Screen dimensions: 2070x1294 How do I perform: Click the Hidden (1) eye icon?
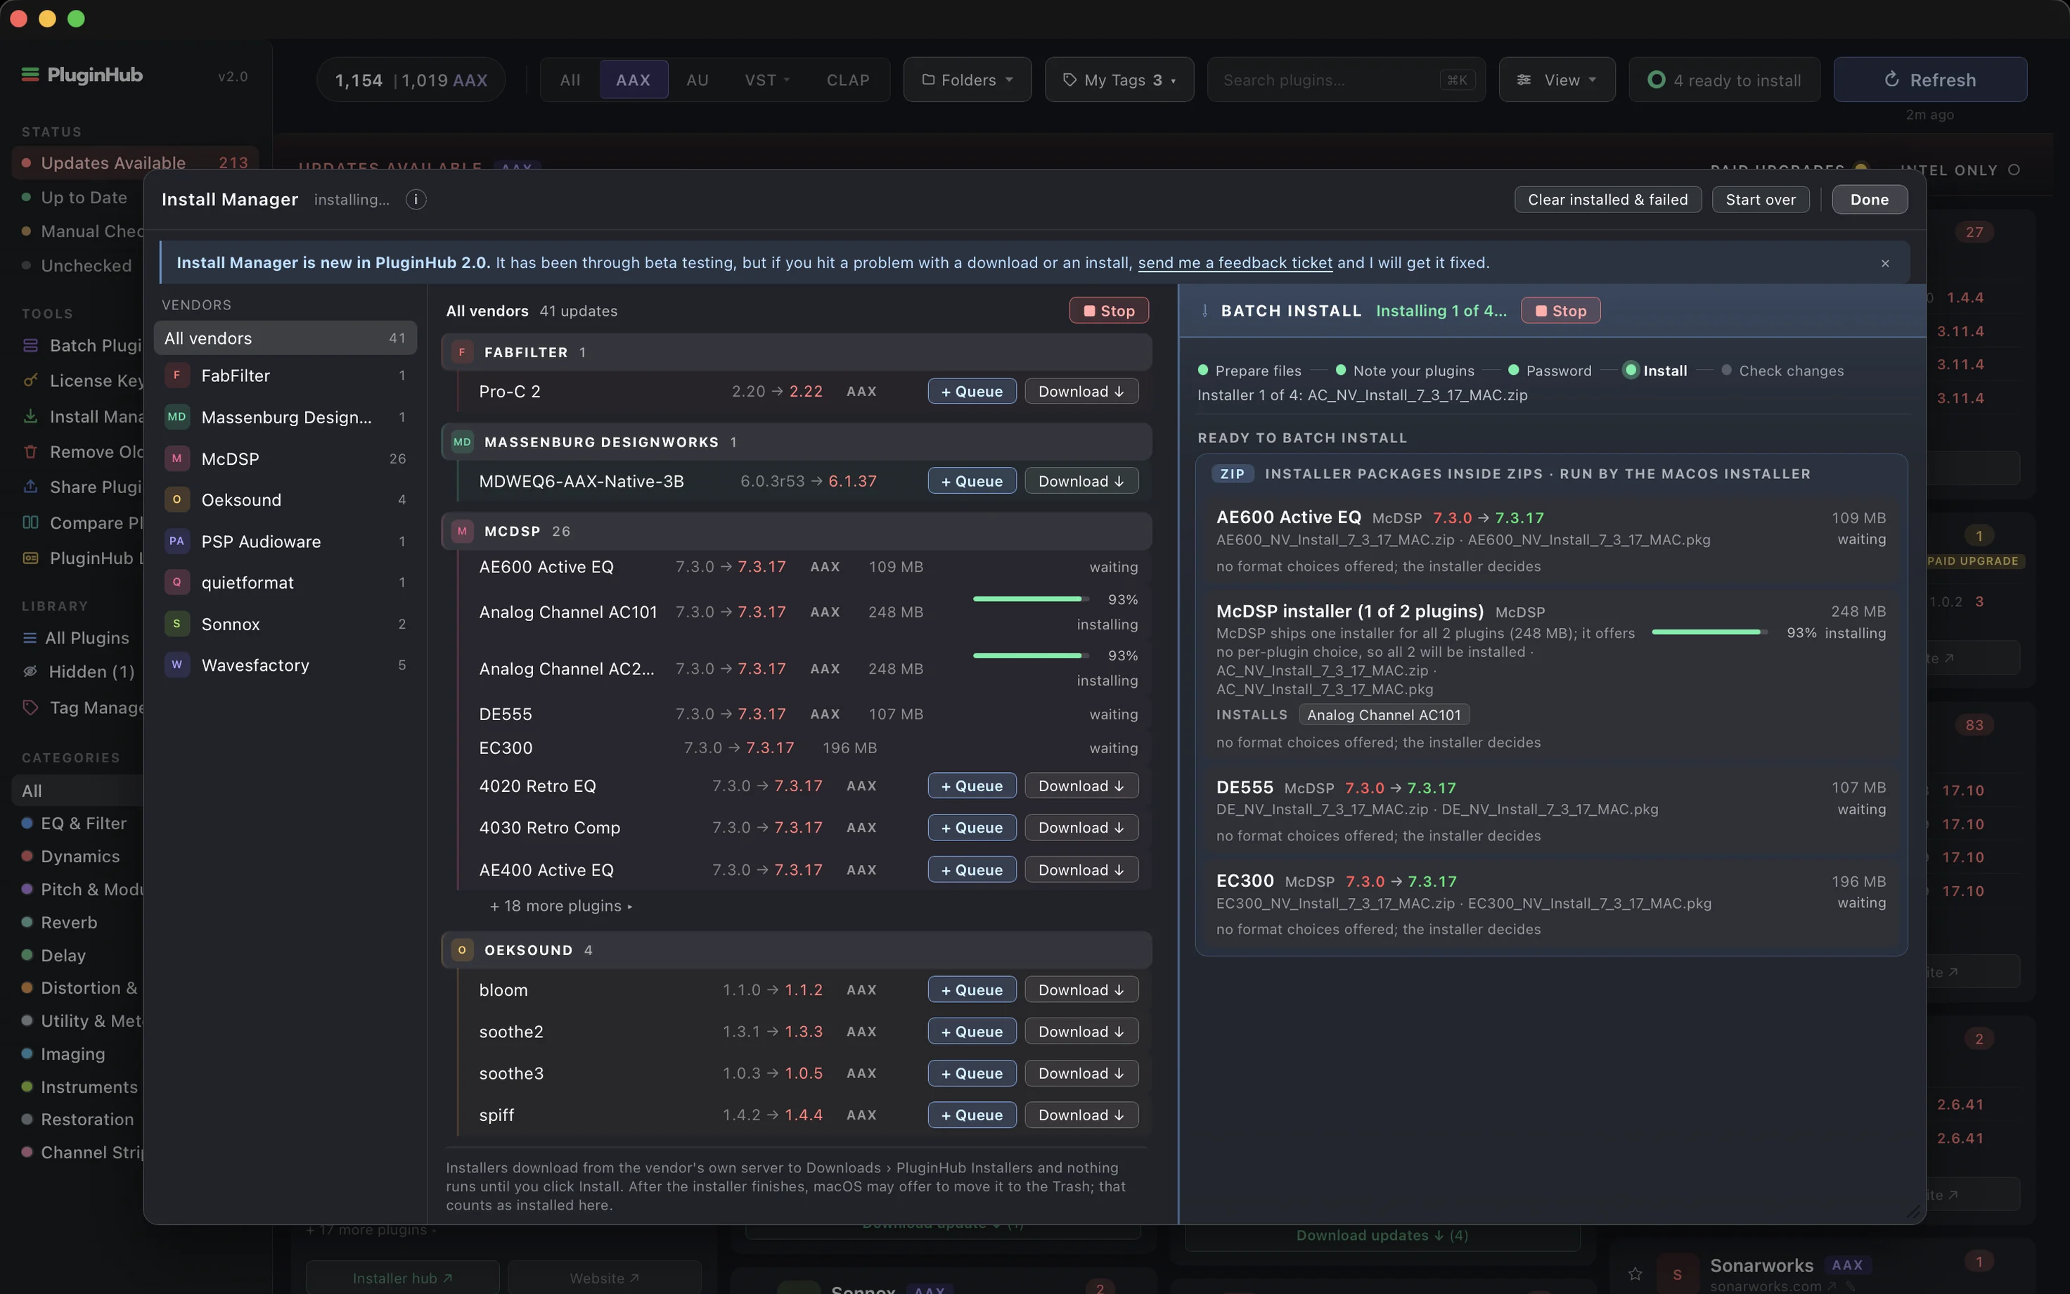30,672
